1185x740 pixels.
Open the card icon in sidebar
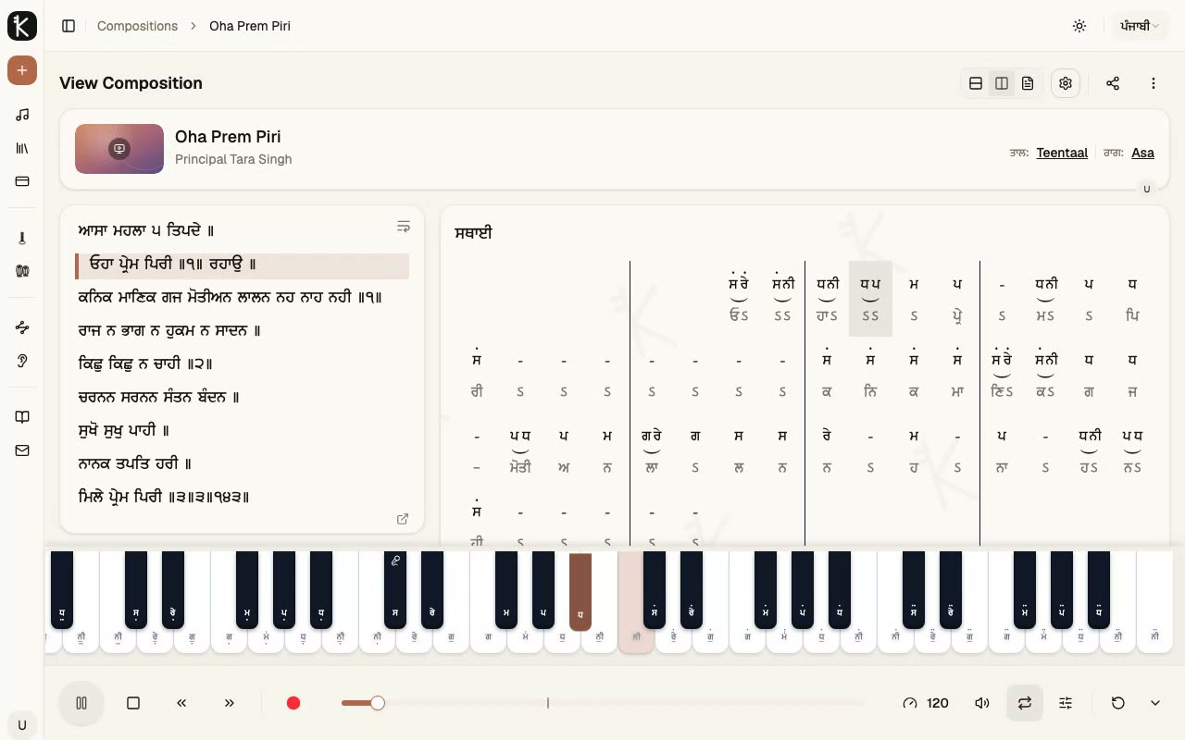pos(22,181)
